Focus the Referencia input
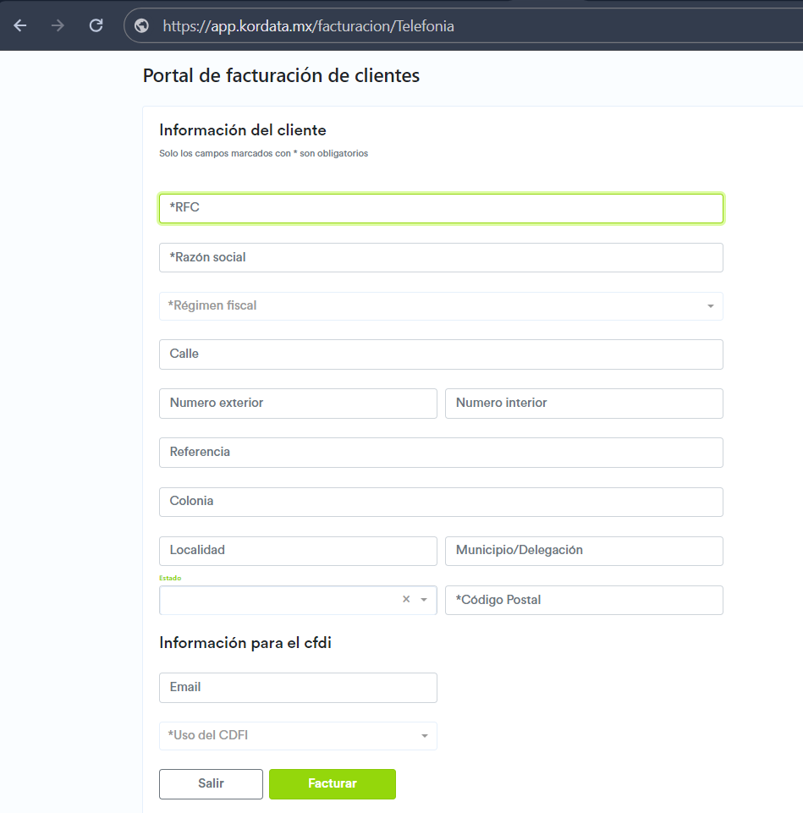Screen dimensions: 803x813 click(x=441, y=453)
